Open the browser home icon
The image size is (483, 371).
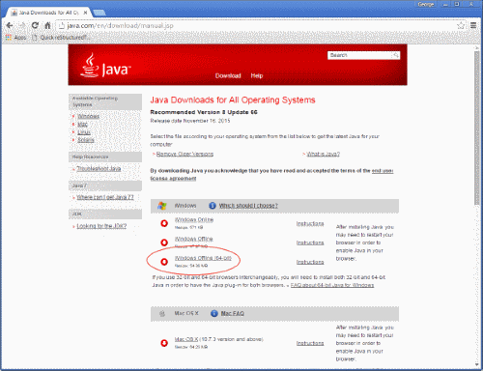click(x=47, y=25)
